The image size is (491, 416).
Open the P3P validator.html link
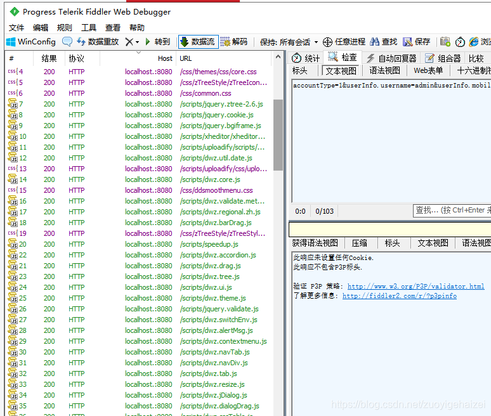click(x=416, y=286)
